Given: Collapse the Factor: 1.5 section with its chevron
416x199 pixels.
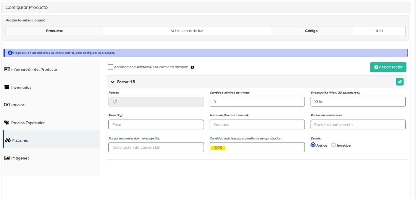Looking at the screenshot, I should click(x=113, y=82).
